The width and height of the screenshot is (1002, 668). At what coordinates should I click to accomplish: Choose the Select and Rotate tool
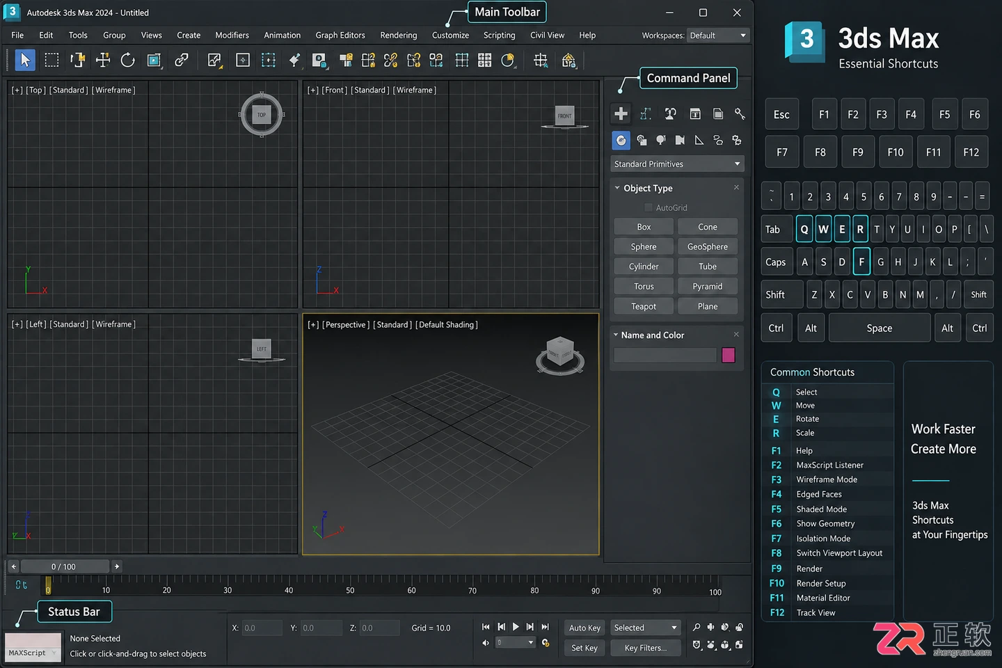(127, 61)
